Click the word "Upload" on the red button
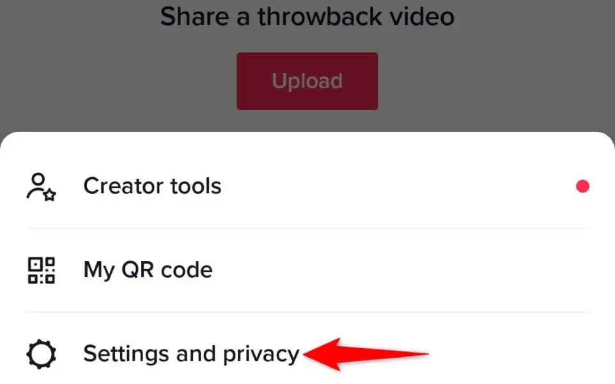This screenshot has height=384, width=615. (x=307, y=81)
